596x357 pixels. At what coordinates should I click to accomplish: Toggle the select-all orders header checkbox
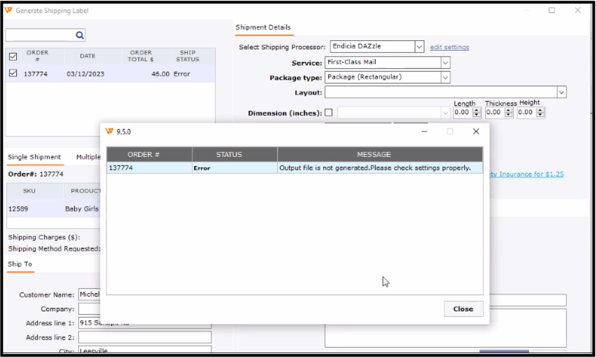13,56
